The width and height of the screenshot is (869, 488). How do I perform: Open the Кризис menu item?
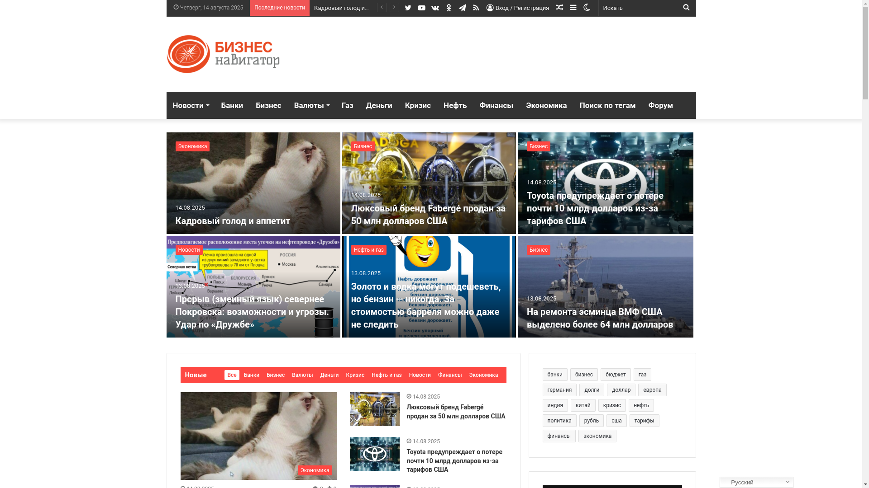418,105
